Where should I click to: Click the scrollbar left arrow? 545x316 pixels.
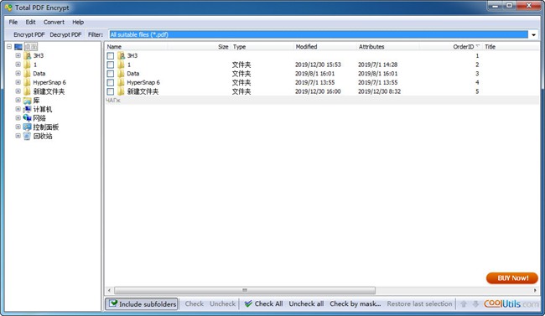(109, 290)
